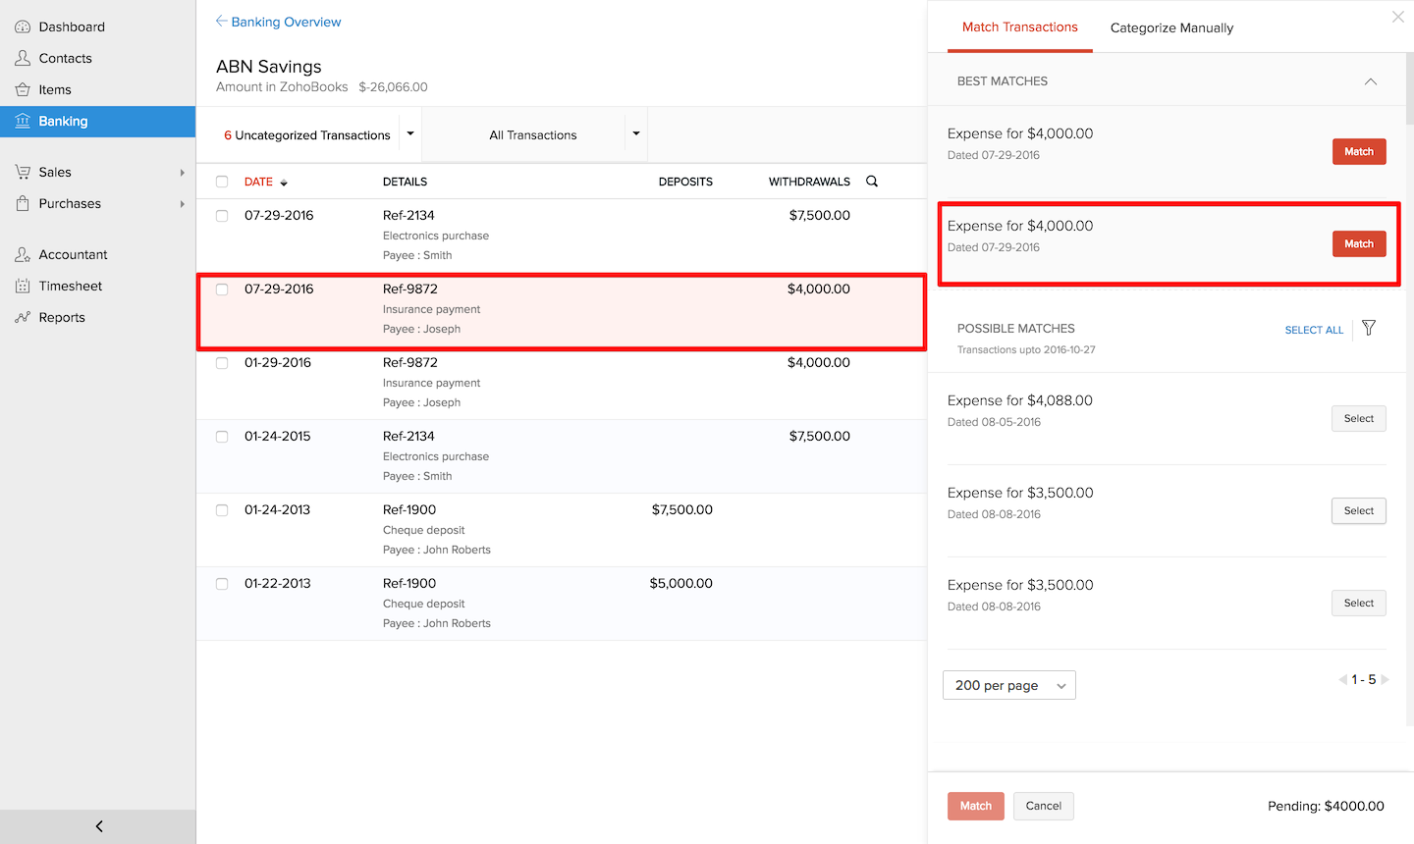Viewport: 1414px width, 844px height.
Task: Open the Items section
Action: (x=53, y=89)
